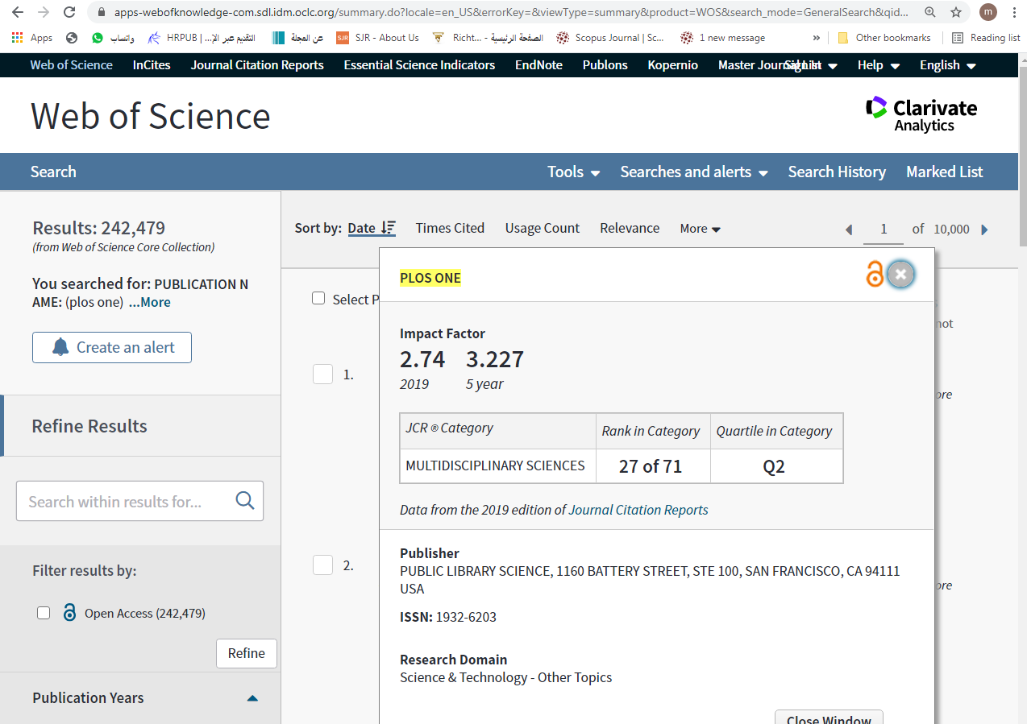Click the Refine button
1027x724 pixels.
[247, 653]
